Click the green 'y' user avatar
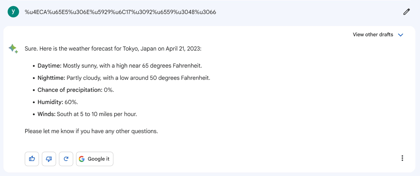 [13, 12]
